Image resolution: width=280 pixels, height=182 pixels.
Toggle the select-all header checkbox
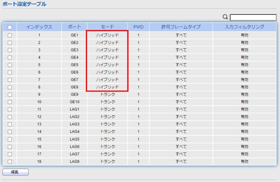tap(10, 27)
